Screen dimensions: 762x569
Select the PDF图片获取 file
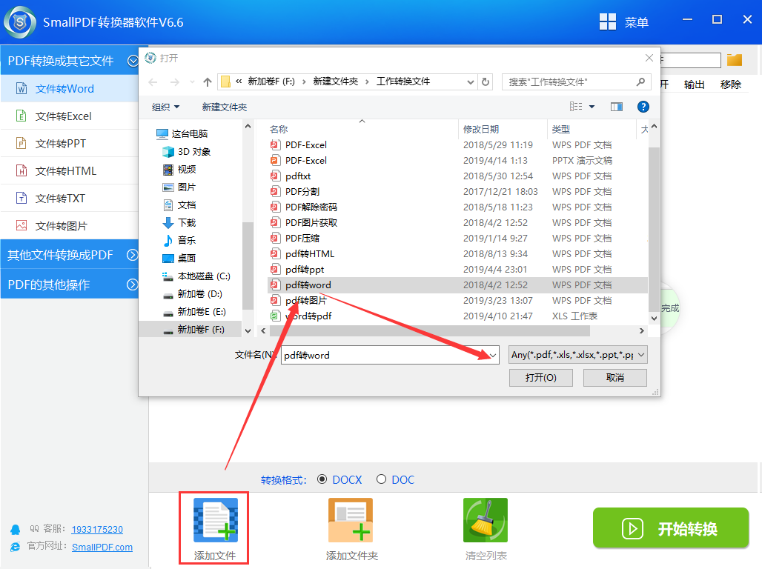311,222
